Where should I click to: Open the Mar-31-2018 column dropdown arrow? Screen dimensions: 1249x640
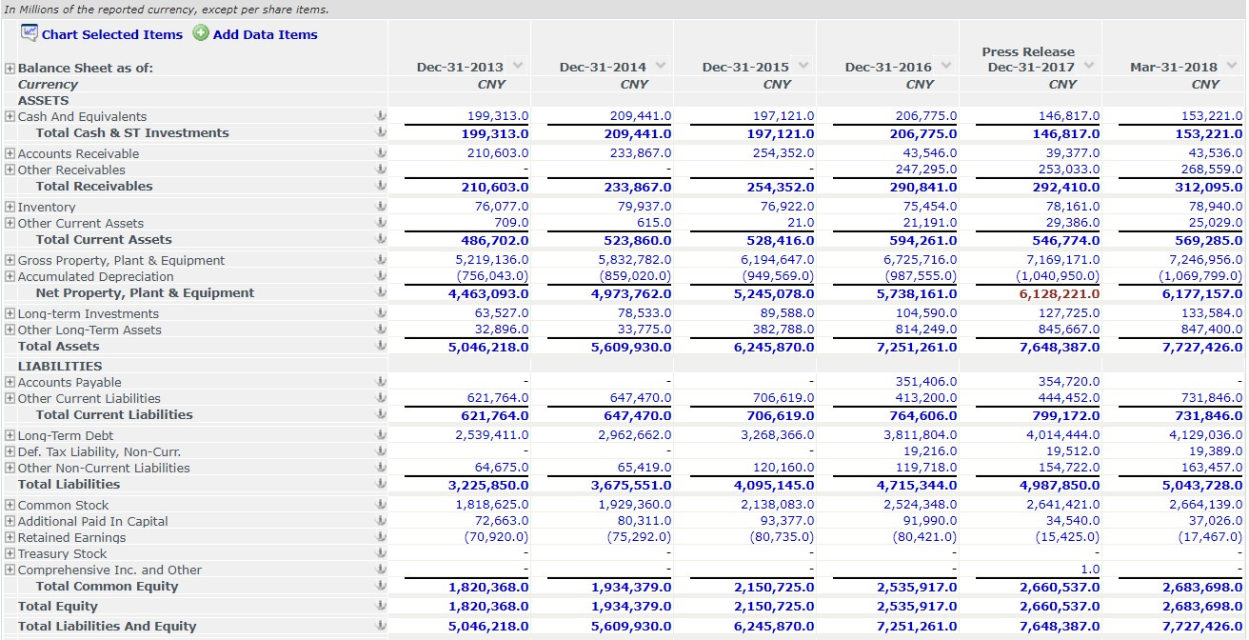1231,66
